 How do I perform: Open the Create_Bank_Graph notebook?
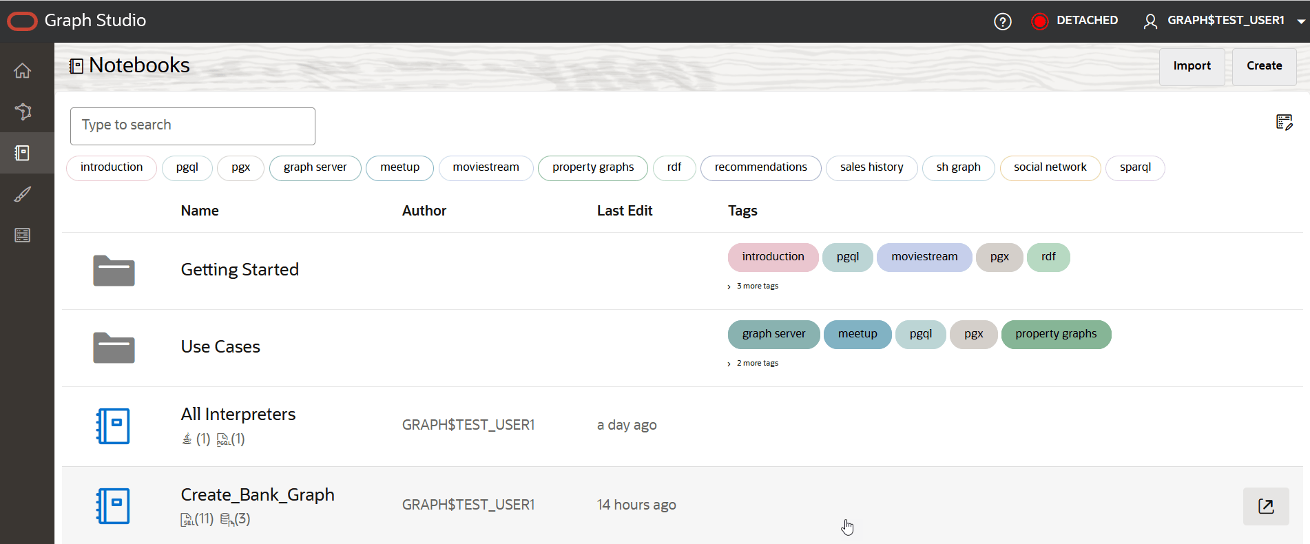coord(258,494)
